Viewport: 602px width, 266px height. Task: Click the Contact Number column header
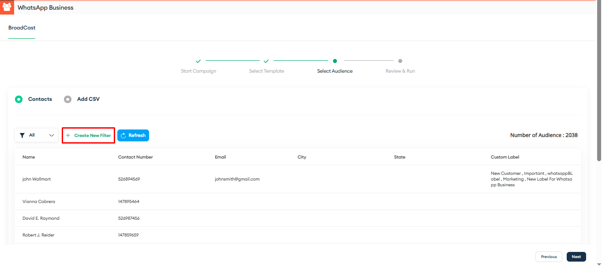(x=135, y=157)
